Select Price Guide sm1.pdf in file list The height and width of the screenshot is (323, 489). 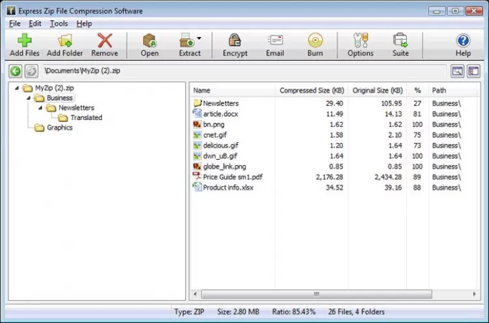[232, 177]
